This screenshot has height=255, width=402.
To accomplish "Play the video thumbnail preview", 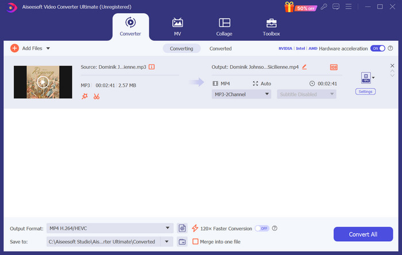I will [x=43, y=82].
